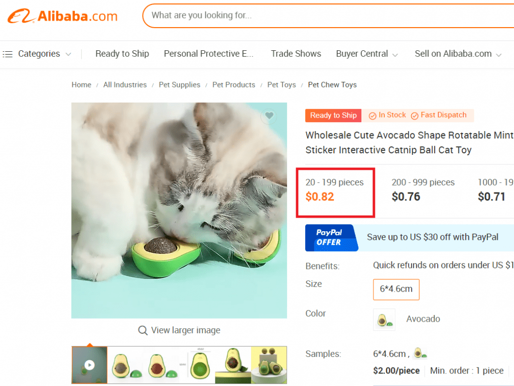
Task: Go to Pet Supplies breadcrumb link
Action: click(179, 85)
